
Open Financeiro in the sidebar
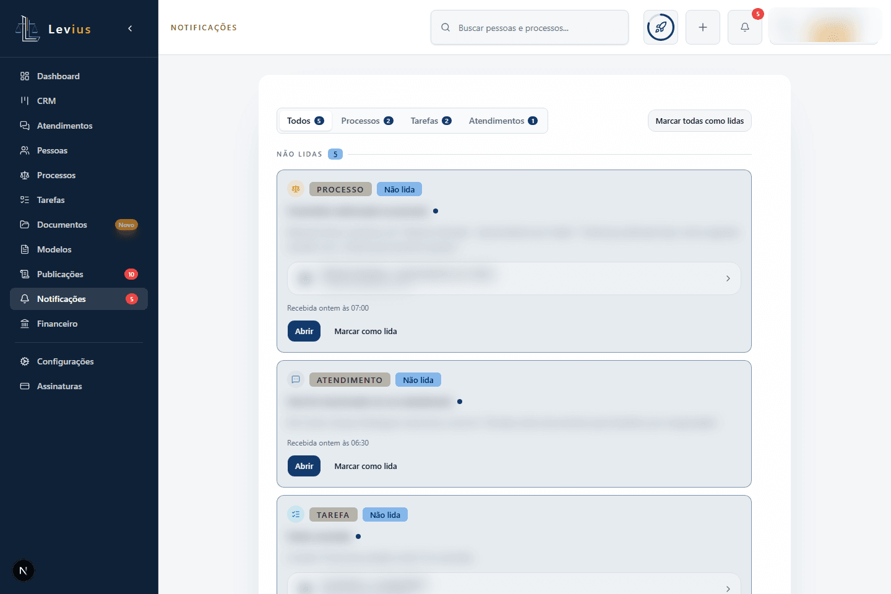pos(79,324)
